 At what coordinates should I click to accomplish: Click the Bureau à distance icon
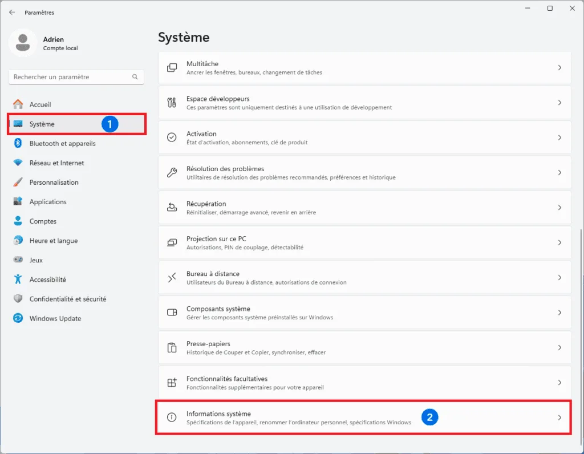coord(172,277)
